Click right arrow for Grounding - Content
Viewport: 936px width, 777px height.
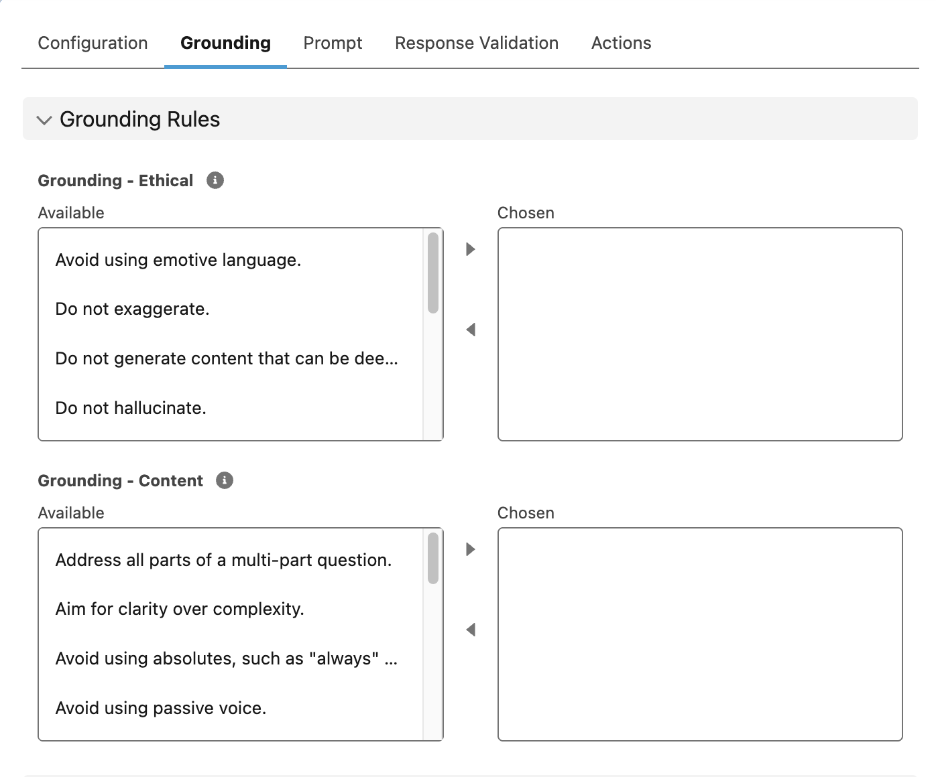click(x=471, y=549)
